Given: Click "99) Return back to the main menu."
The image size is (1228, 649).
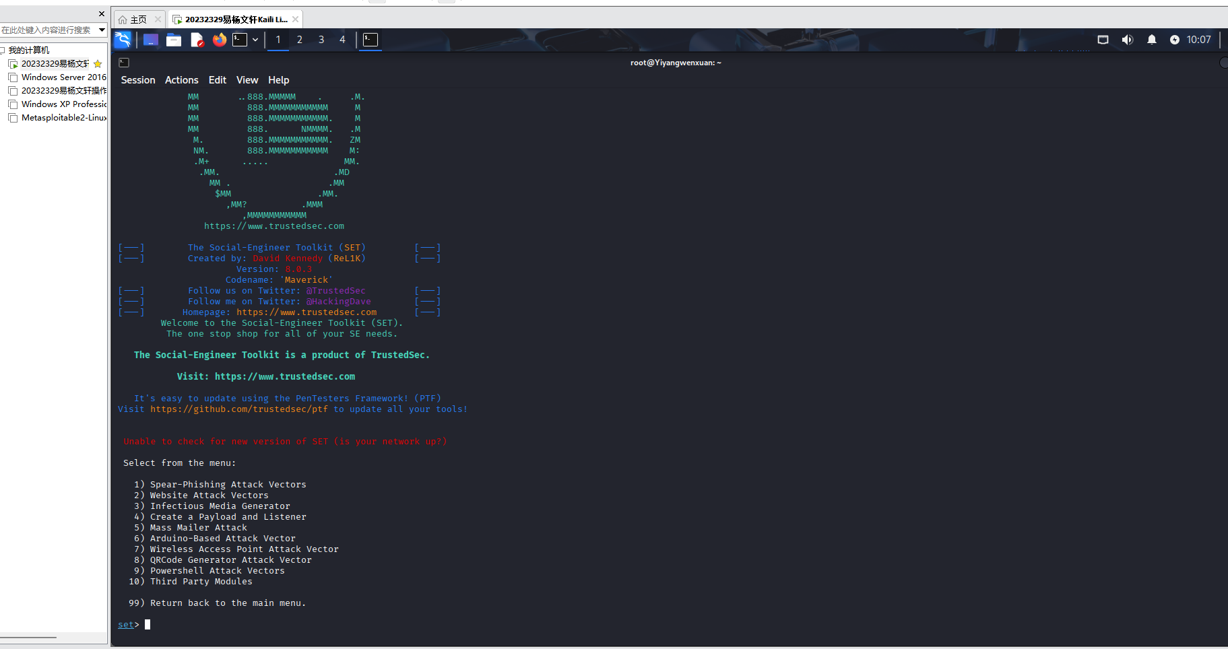Looking at the screenshot, I should (218, 603).
